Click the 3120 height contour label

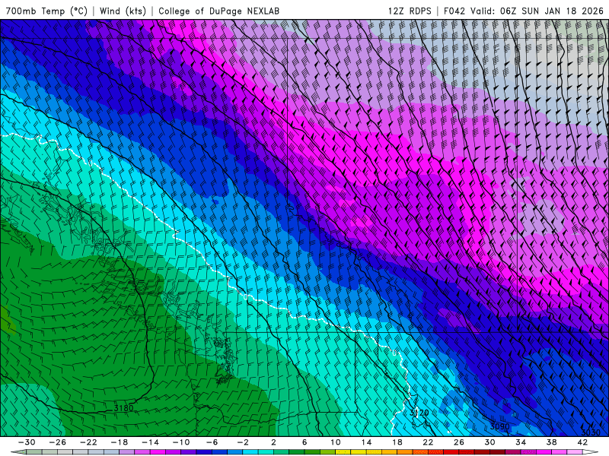pyautogui.click(x=419, y=413)
